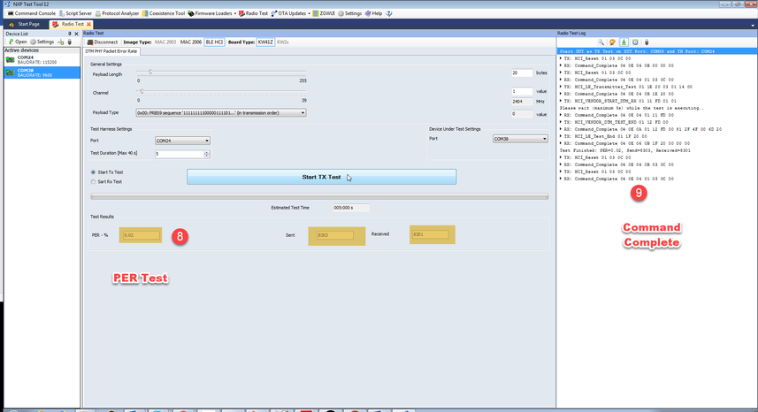Expand the HCI_LE_Test_End log entry
This screenshot has height=412, width=758.
pos(561,136)
